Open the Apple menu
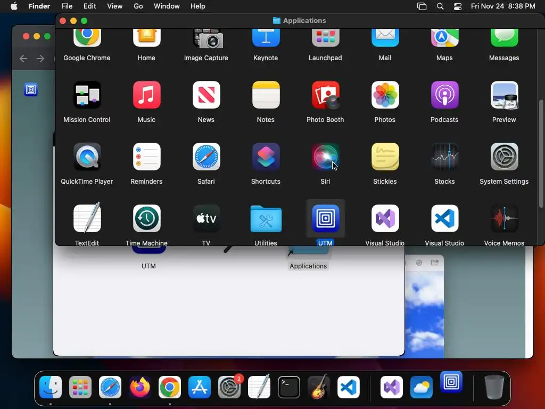The width and height of the screenshot is (545, 409). [14, 6]
